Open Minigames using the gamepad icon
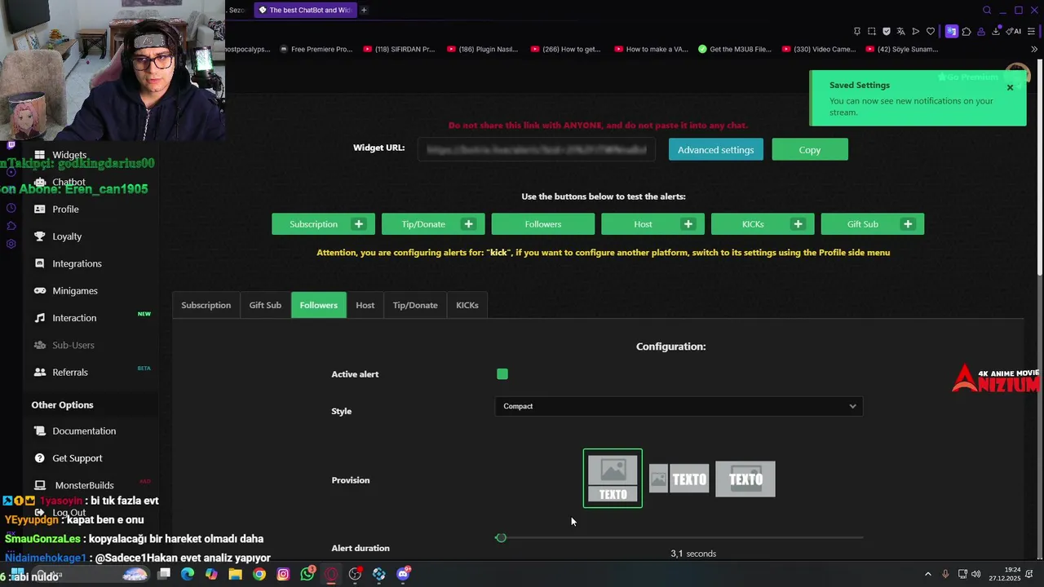1044x587 pixels. (x=40, y=291)
